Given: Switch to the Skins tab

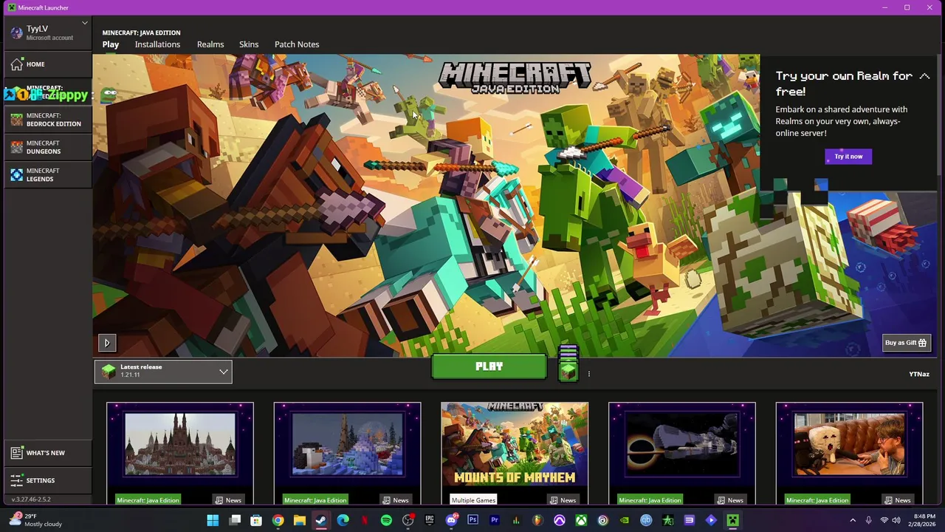Looking at the screenshot, I should pos(249,44).
